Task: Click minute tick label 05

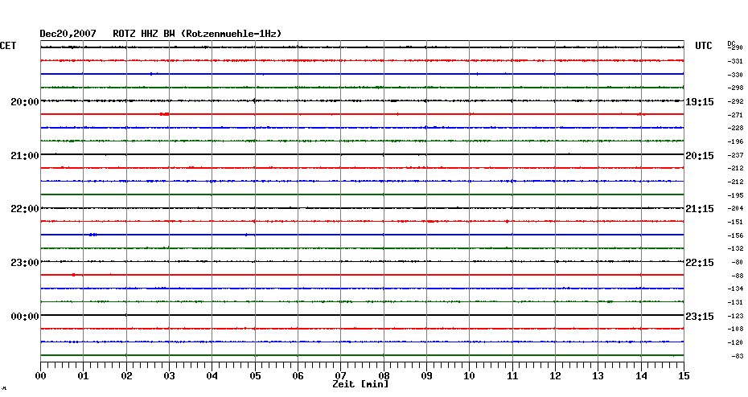Action: point(255,376)
